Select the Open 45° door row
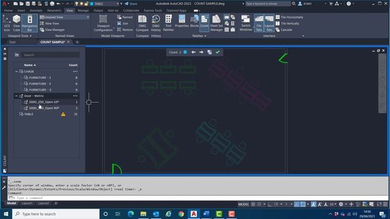This screenshot has height=219, width=390. [47, 102]
